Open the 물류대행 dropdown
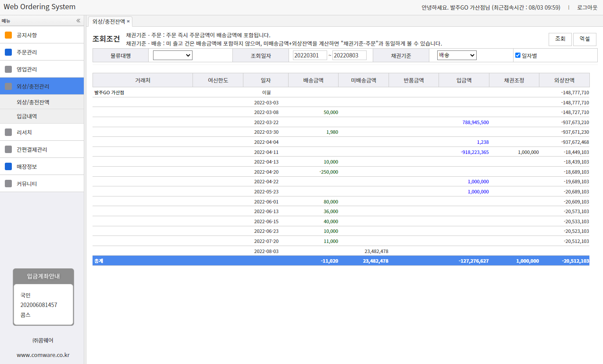The image size is (603, 364). tap(172, 55)
